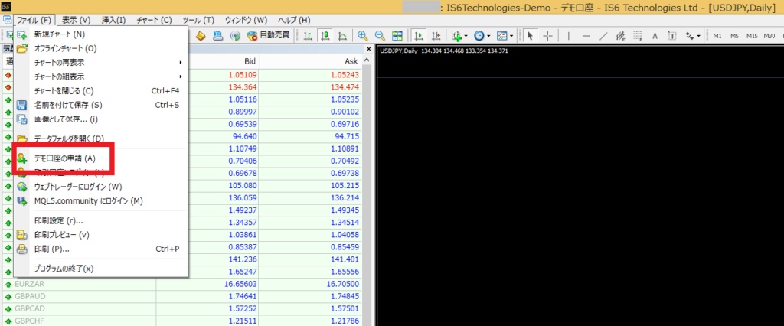This screenshot has width=784, height=326.
Task: Switch to candlestick chart display
Action: pyautogui.click(x=325, y=36)
